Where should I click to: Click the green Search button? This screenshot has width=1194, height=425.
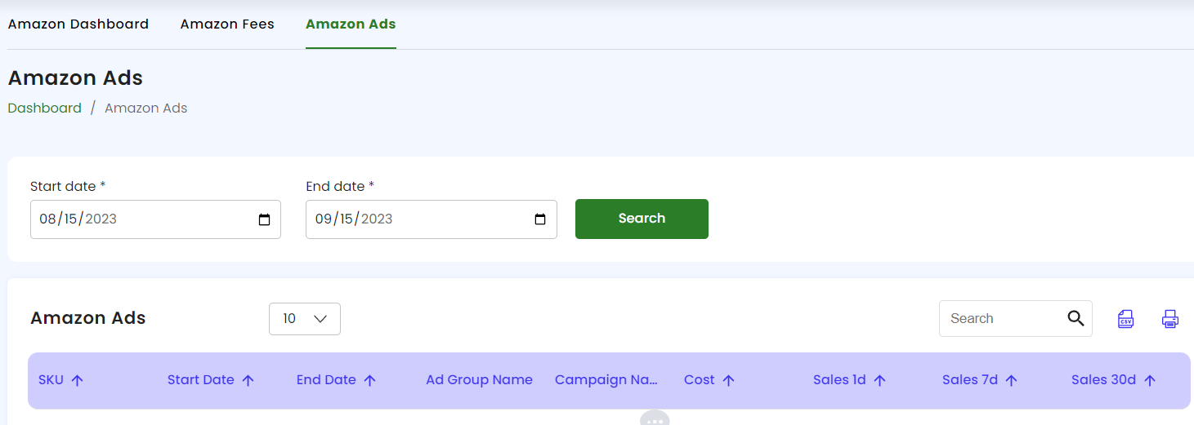[642, 219]
